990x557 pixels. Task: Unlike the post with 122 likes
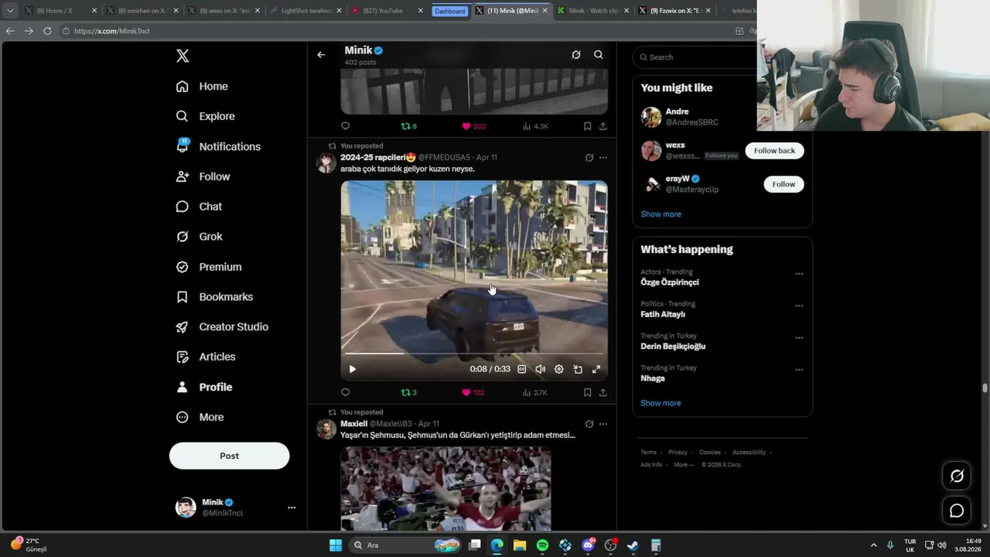(473, 393)
